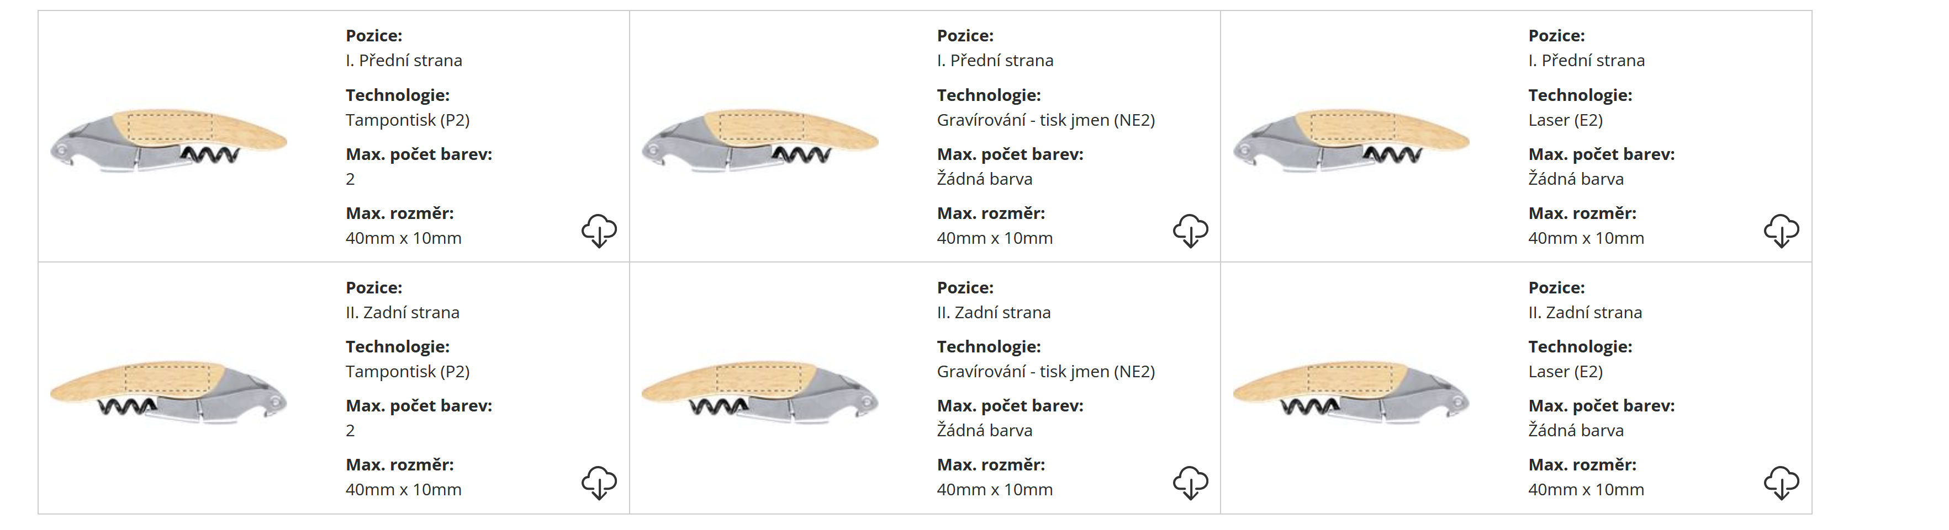
Task: Click 'I. Přední strana' in the Gravírování card
Action: 994,61
